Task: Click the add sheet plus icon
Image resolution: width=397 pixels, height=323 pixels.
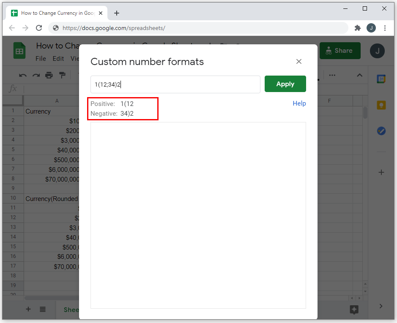Action: 28,309
